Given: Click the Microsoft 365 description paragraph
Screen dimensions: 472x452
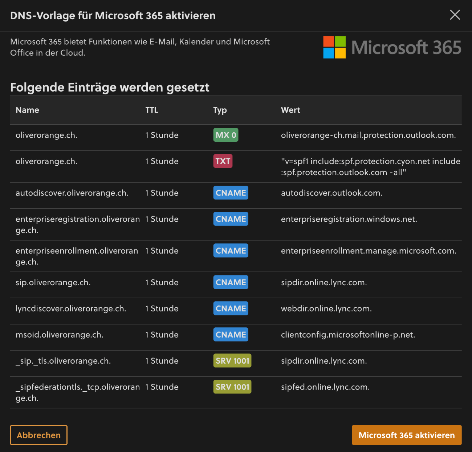Looking at the screenshot, I should 140,47.
